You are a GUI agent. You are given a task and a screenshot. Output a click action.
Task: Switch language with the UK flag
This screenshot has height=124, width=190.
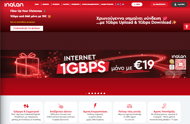pos(123,4)
